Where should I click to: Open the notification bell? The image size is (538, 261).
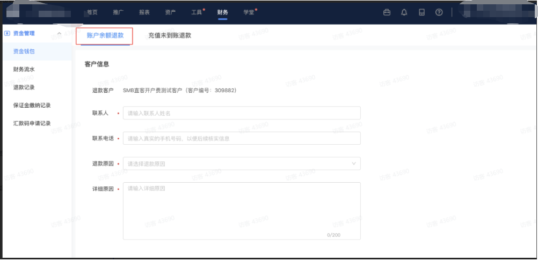point(404,12)
